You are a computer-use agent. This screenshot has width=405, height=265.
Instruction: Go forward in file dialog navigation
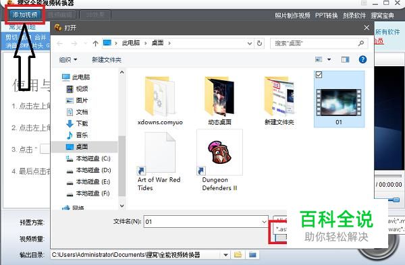click(74, 43)
